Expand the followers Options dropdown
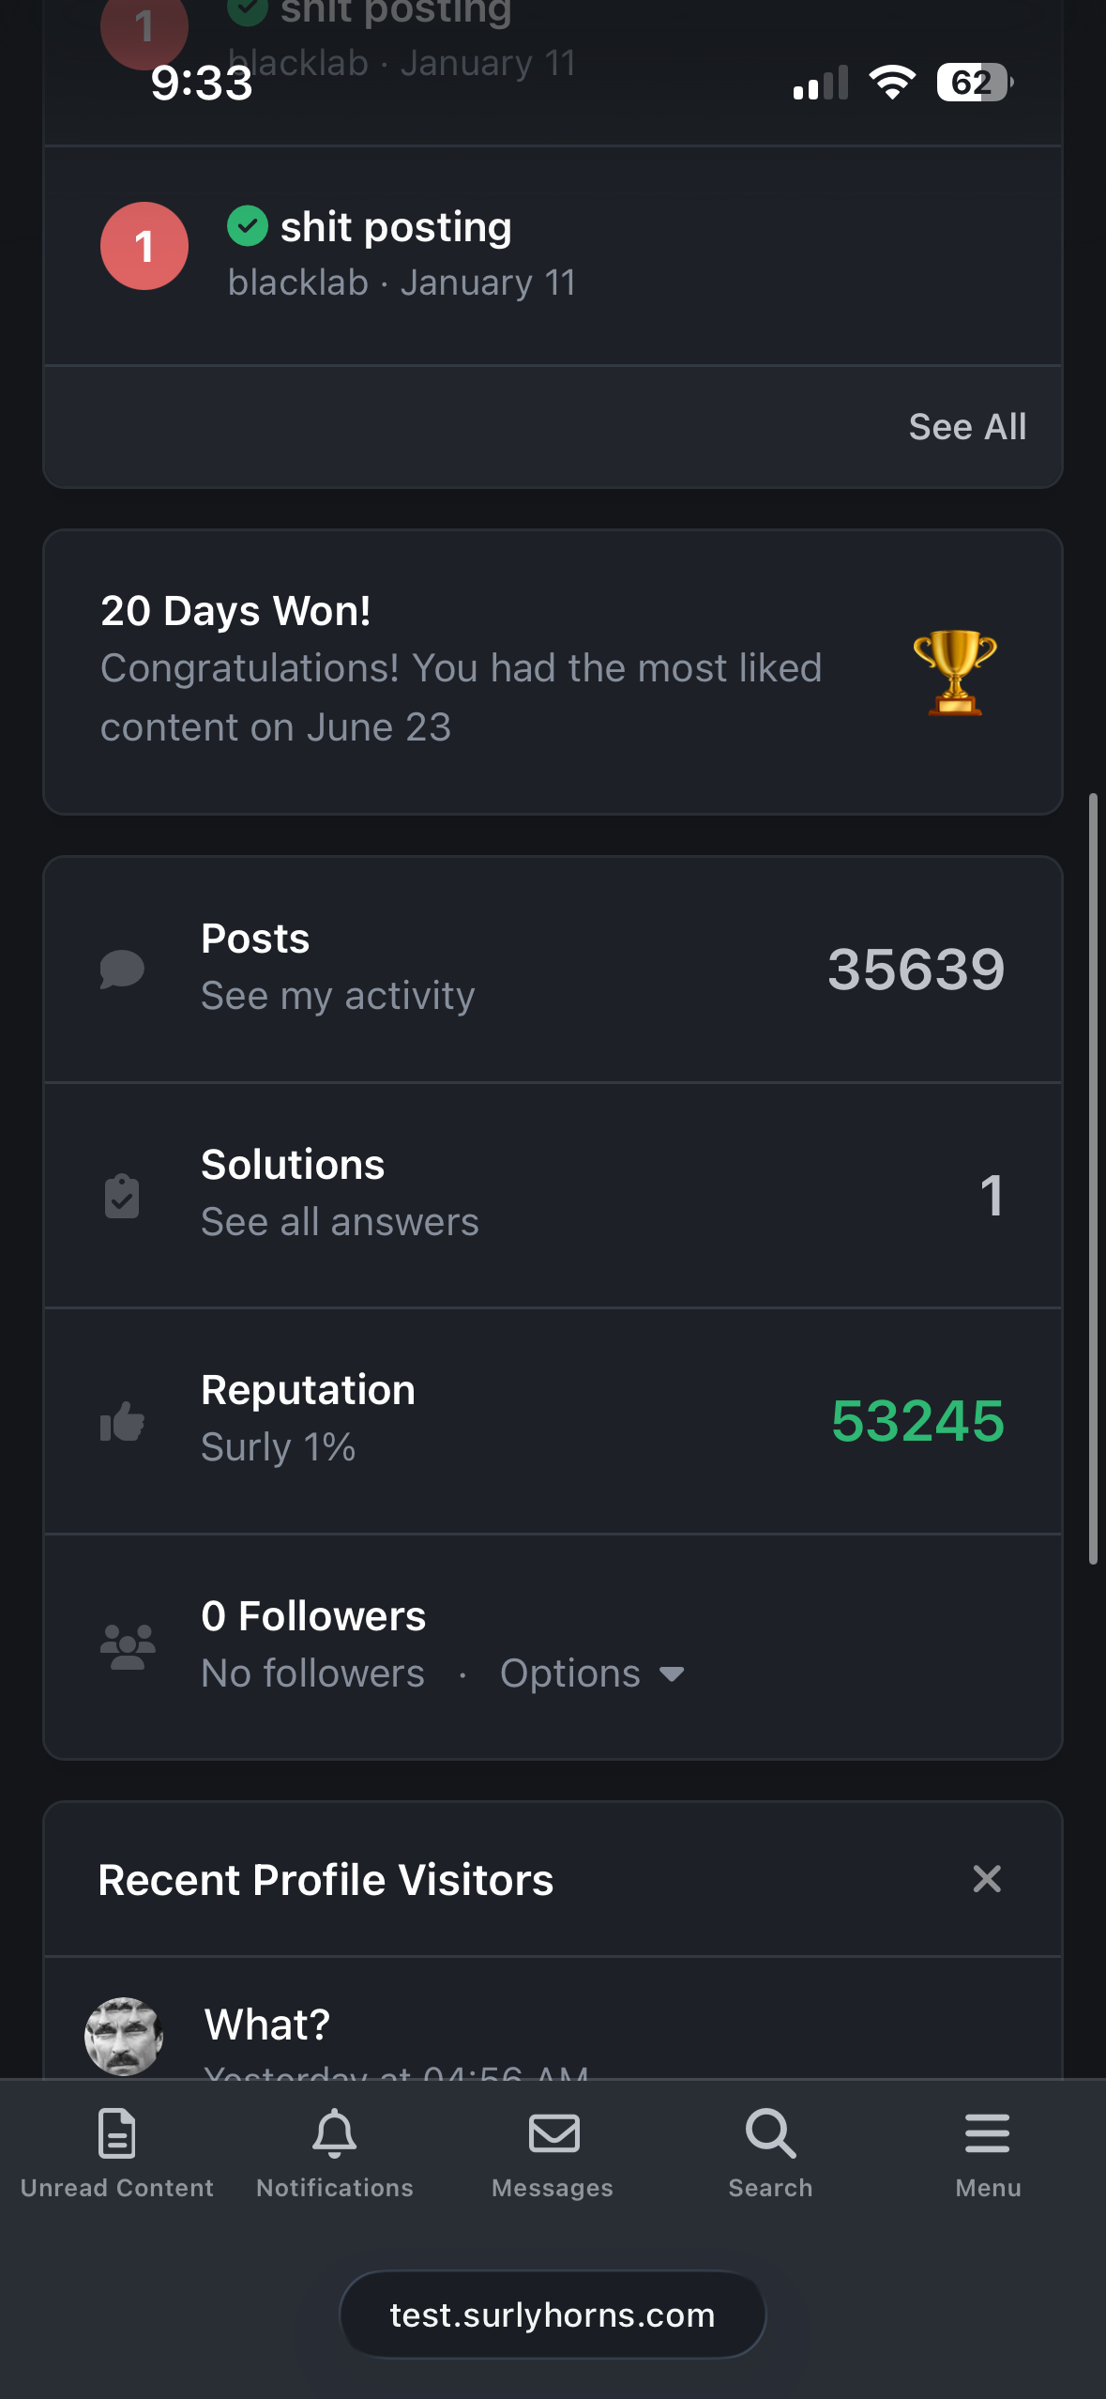The image size is (1106, 2399). click(593, 1673)
